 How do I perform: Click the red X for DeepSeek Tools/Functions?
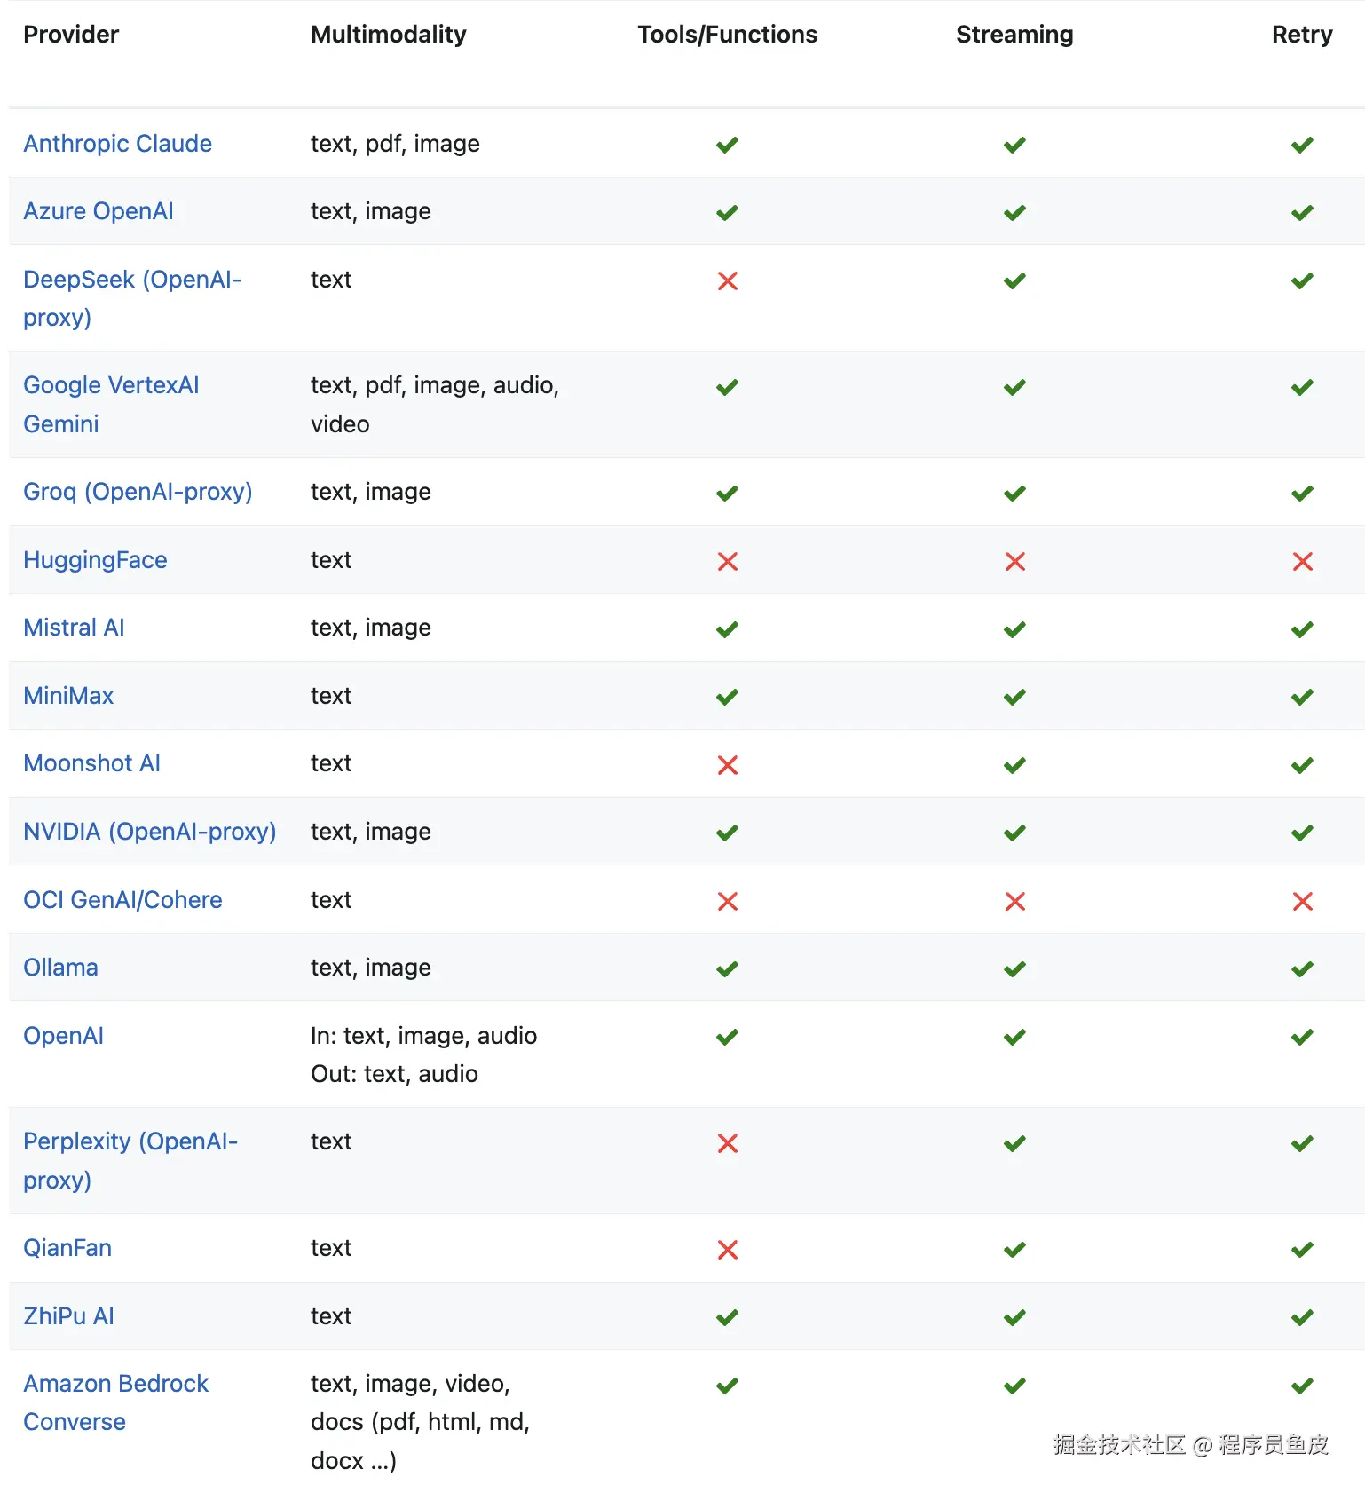coord(727,281)
